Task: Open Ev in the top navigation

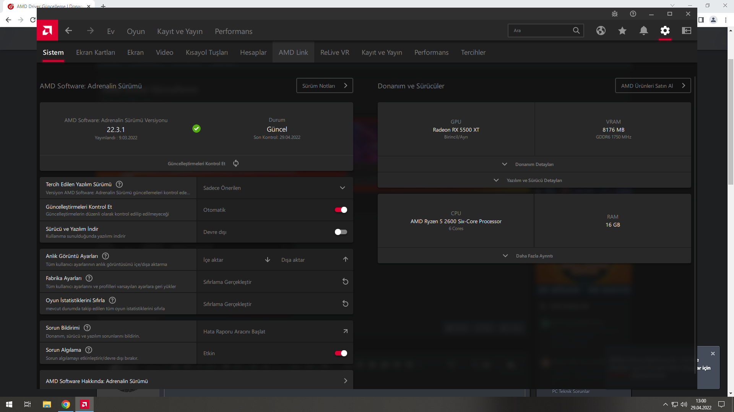Action: tap(111, 31)
